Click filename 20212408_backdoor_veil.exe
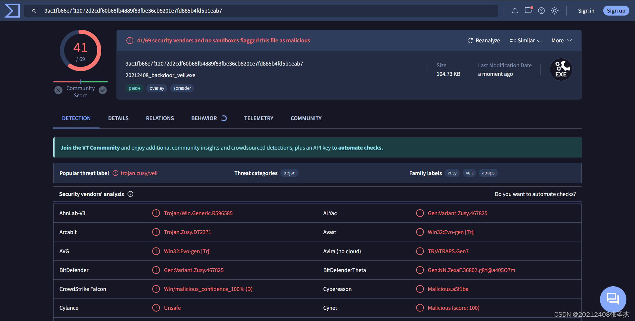Image resolution: width=635 pixels, height=321 pixels. click(x=160, y=75)
